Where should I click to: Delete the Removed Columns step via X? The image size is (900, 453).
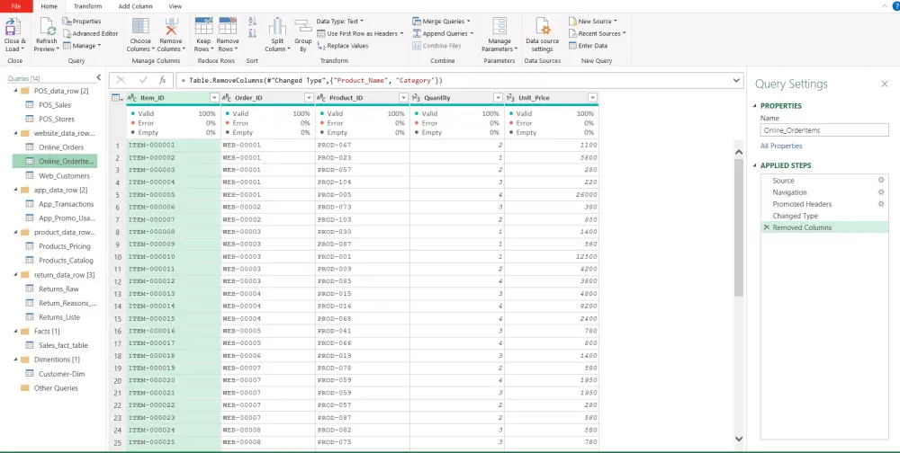(x=766, y=227)
